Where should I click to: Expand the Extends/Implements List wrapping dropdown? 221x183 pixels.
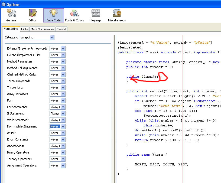(x=57, y=55)
